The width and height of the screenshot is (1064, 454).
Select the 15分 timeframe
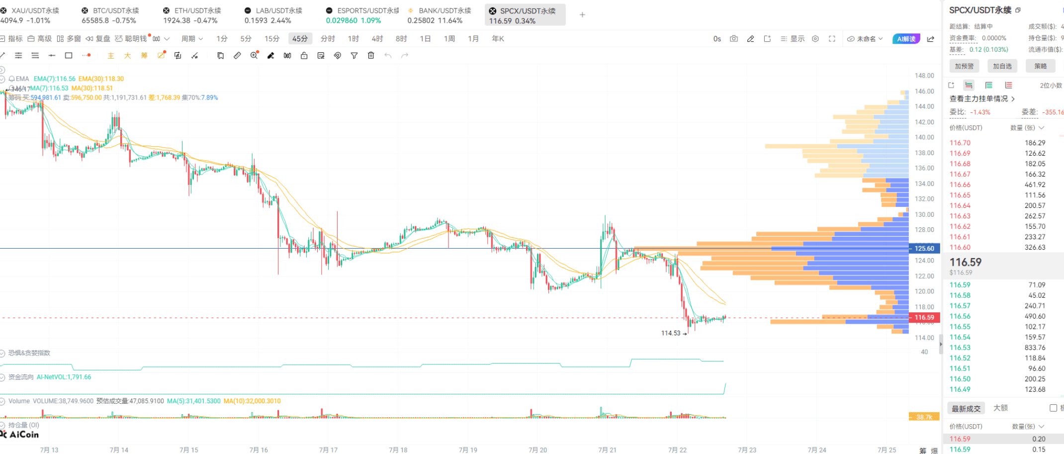[x=272, y=39]
